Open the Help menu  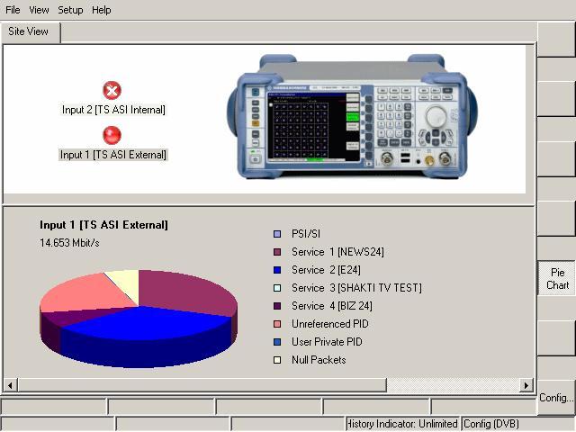point(102,10)
